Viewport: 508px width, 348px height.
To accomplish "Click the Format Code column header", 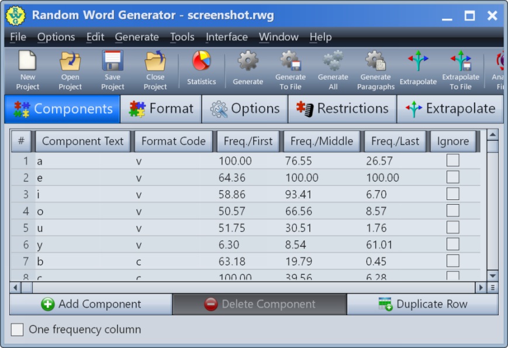I will [174, 142].
